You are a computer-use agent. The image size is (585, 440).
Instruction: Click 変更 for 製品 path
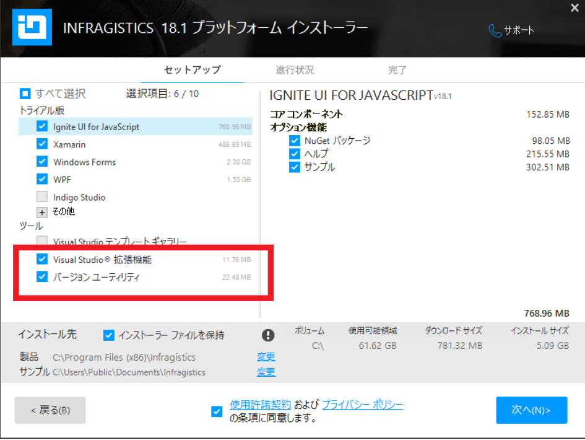click(x=266, y=357)
